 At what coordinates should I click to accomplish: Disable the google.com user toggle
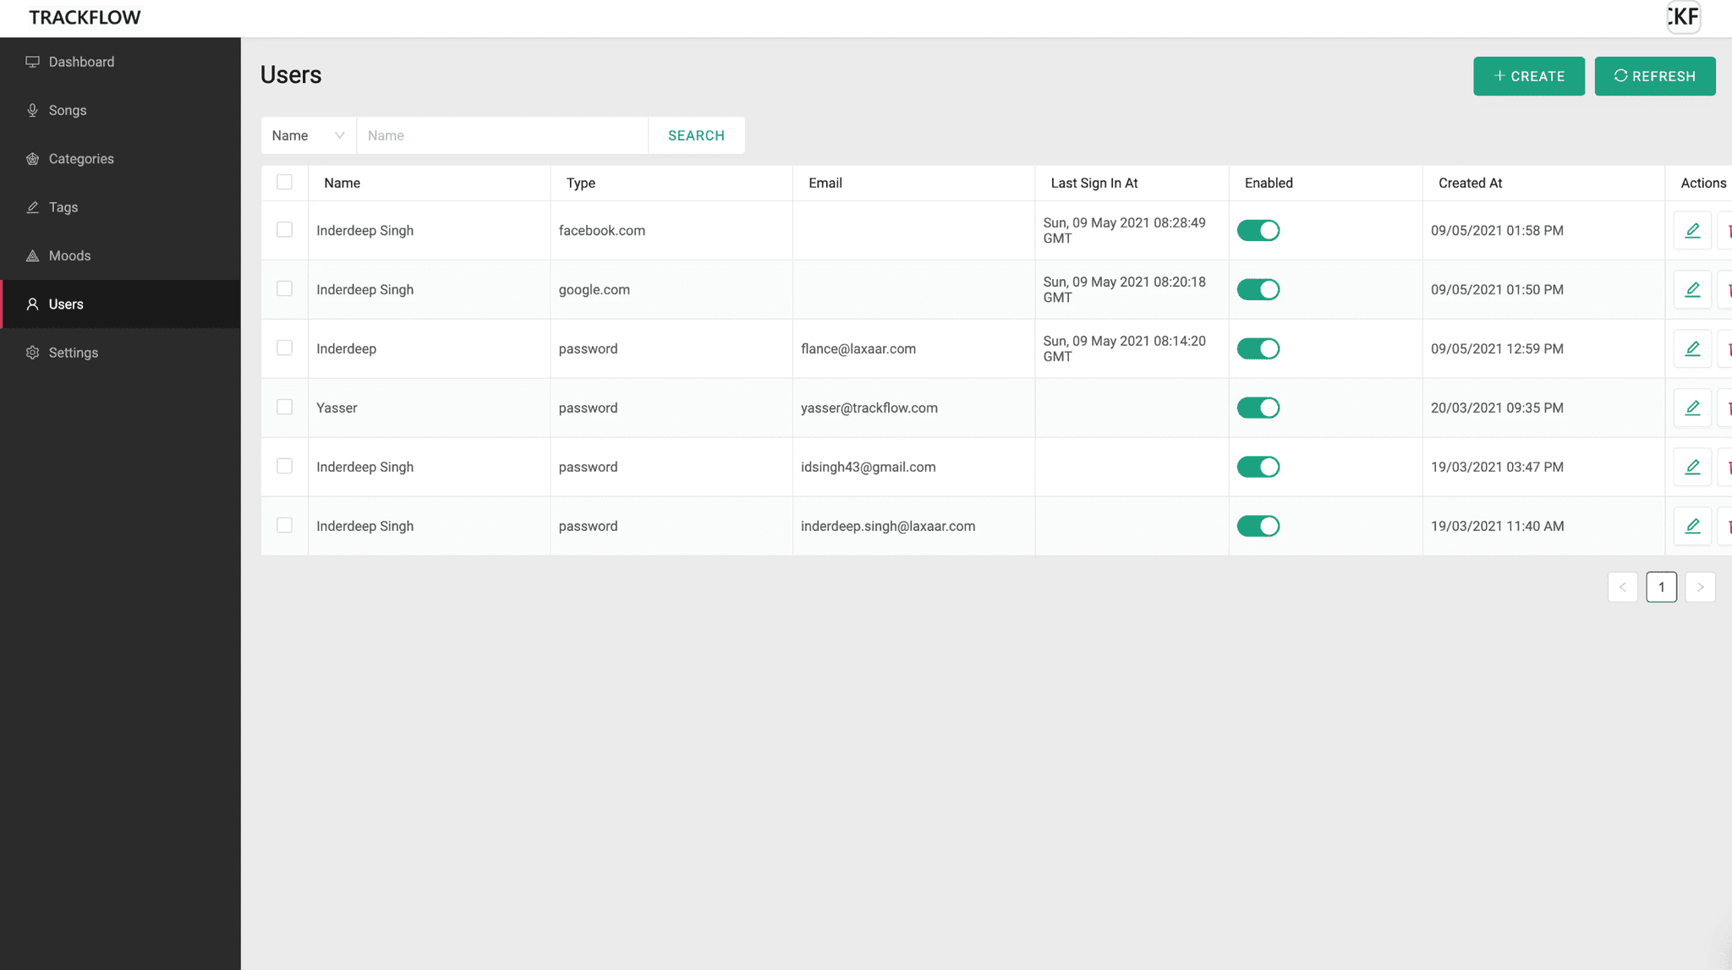click(x=1258, y=289)
